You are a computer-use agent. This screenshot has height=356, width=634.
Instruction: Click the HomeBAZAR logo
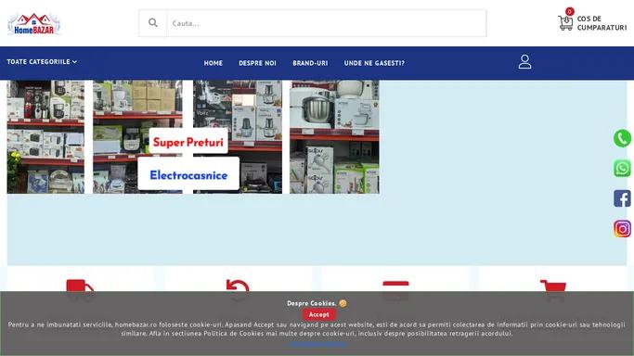click(x=34, y=24)
